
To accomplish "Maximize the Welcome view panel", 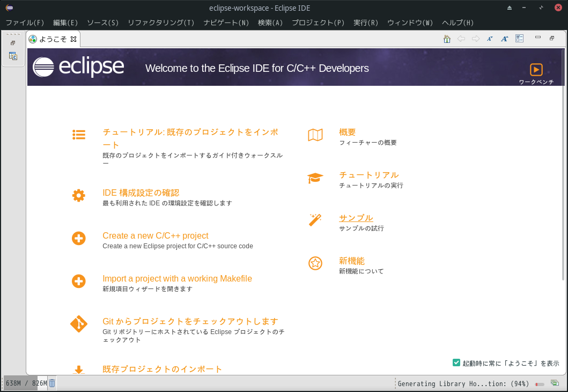I will pyautogui.click(x=552, y=38).
